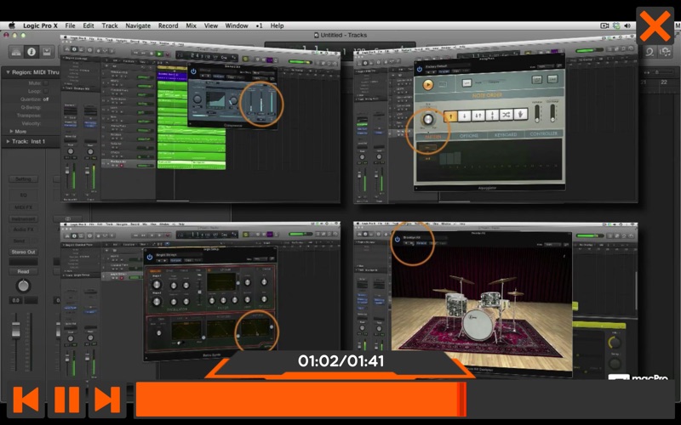The width and height of the screenshot is (681, 425).
Task: Close the video overlay with the orange X
Action: pos(655,26)
